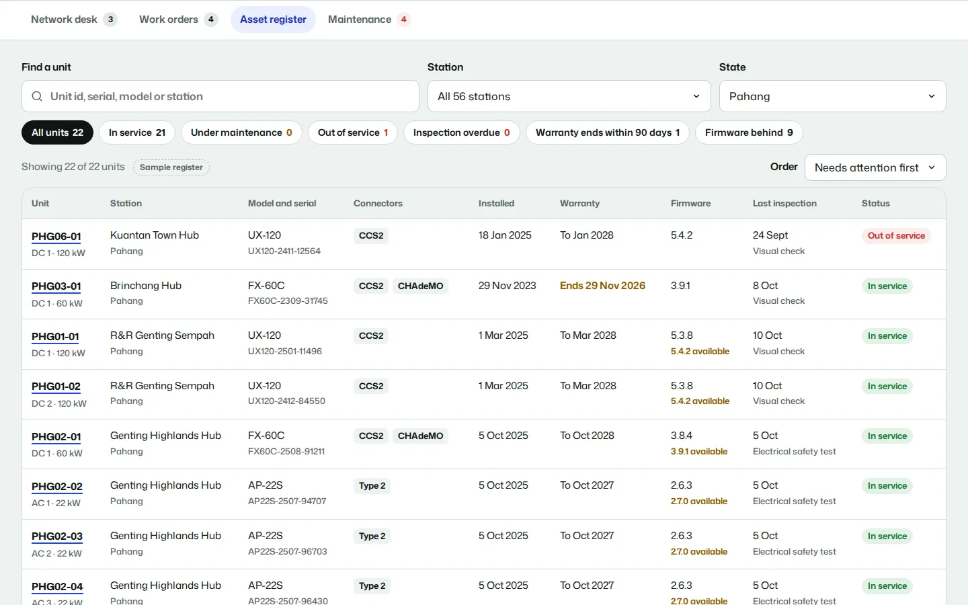Viewport: 968px width, 605px height.
Task: Expand the State dropdown showing Pahang
Action: [x=832, y=96]
